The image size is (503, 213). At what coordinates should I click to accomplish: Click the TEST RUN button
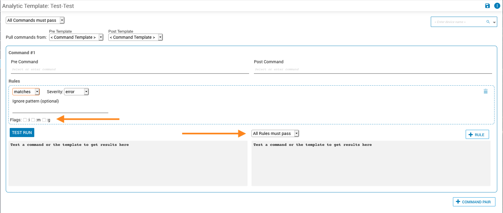click(x=22, y=133)
